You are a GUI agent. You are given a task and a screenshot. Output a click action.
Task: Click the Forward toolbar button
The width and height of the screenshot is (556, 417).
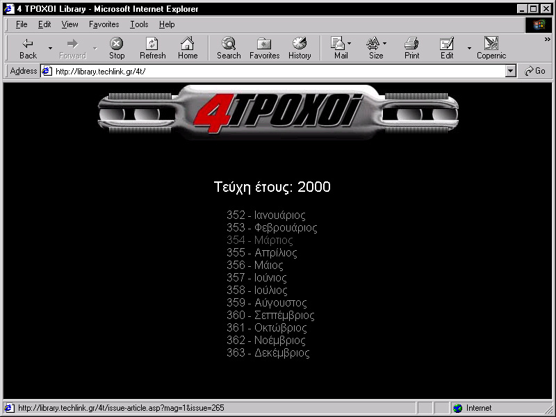pos(72,48)
